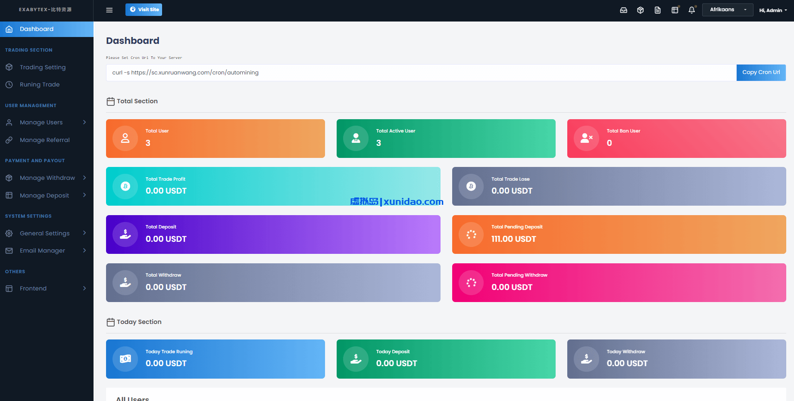Click the table layout icon in header
The image size is (794, 401).
coord(675,10)
